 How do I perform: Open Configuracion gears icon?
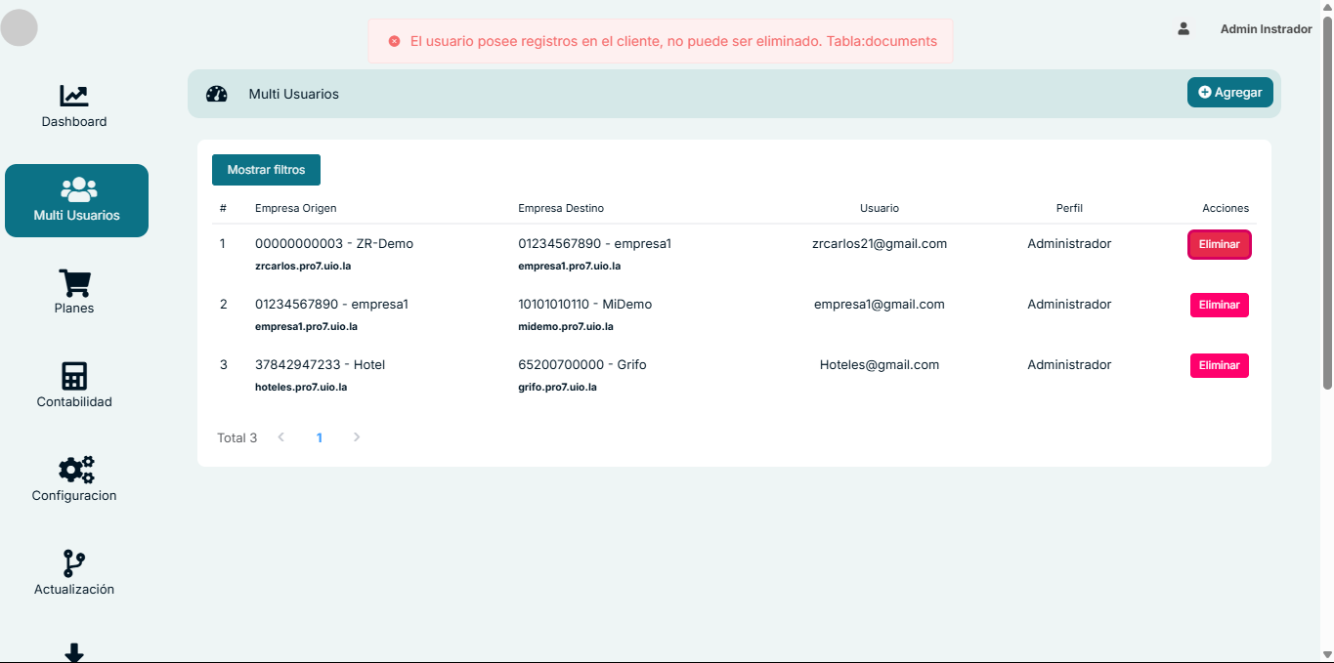[x=75, y=470]
